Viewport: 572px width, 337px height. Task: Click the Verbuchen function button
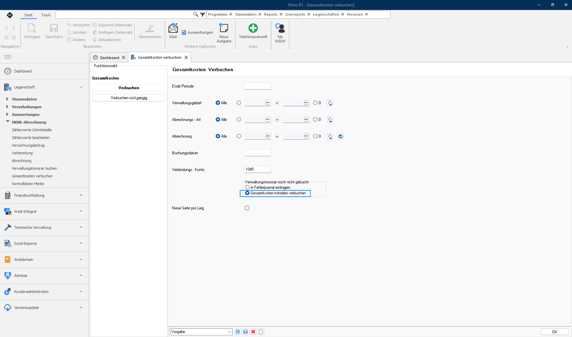[x=129, y=88]
